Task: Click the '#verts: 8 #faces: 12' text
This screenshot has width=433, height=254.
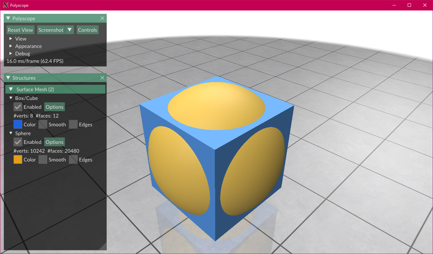Action: click(36, 116)
